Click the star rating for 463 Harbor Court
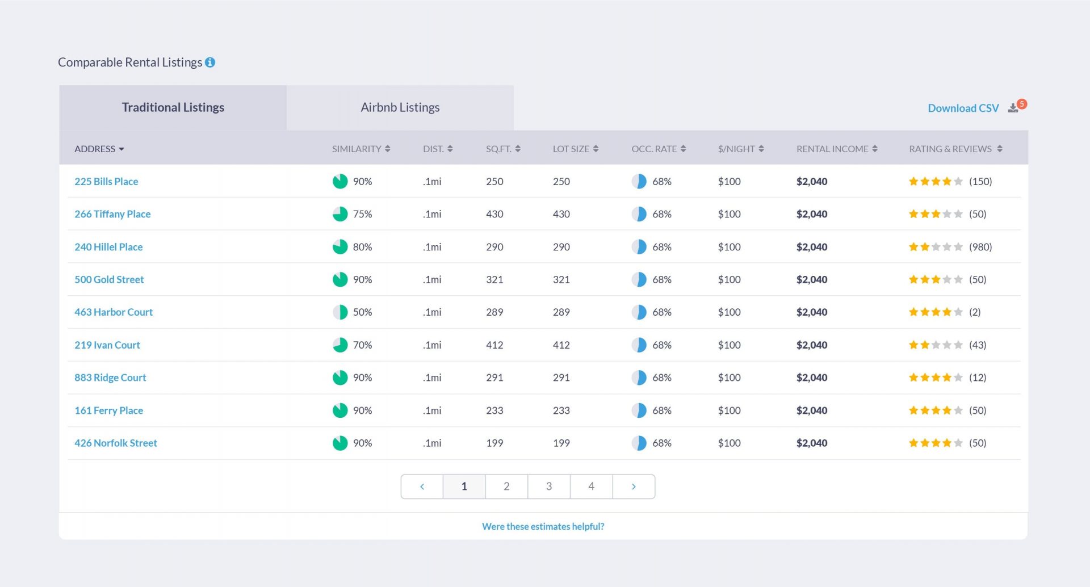Screen dimensions: 1090x587 click(934, 312)
